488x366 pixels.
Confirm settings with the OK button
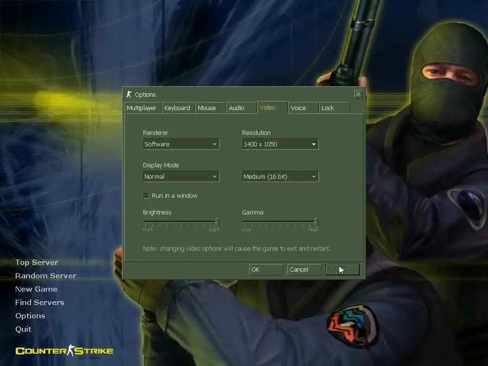[266, 270]
